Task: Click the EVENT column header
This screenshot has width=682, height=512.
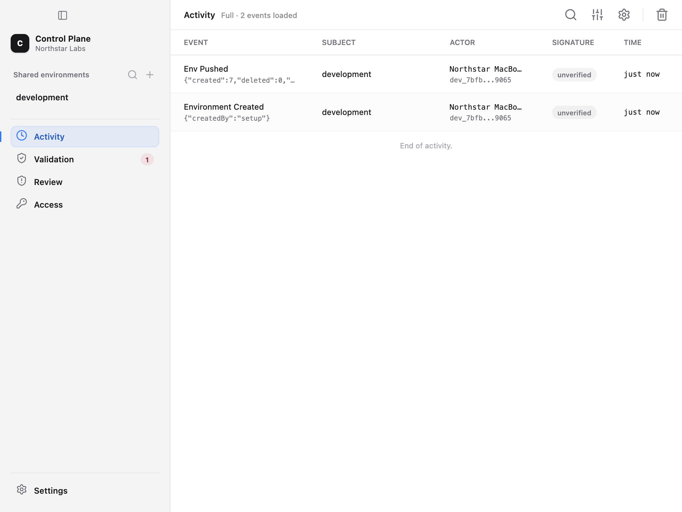Action: 196,42
